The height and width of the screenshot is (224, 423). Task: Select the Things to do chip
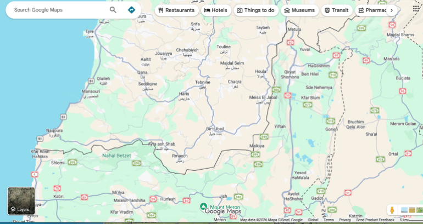click(255, 10)
